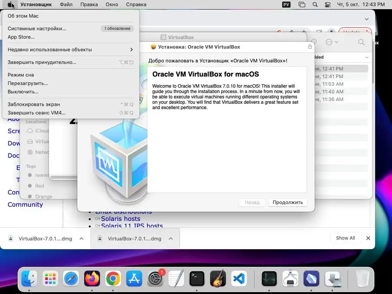Viewport: 392px width, 294px height.
Task: Click the purple crystal app icon in Dock
Action: point(311,279)
